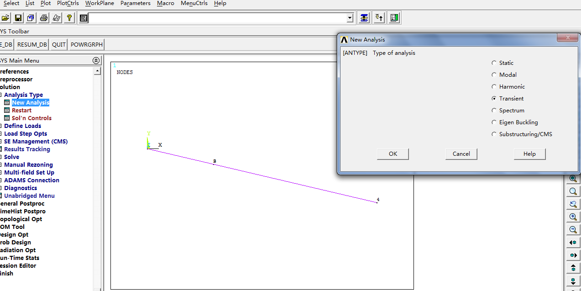581x291 pixels.
Task: Open the List menu
Action: [30, 3]
